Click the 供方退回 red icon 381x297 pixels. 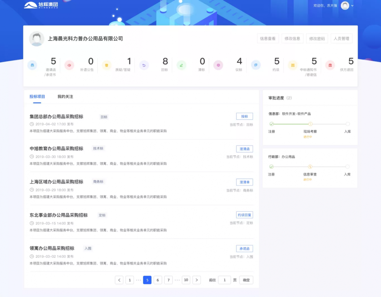click(330, 65)
